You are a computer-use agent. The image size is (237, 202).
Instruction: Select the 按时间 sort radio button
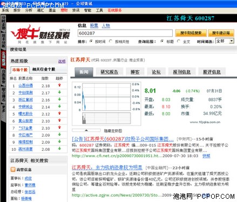(x=91, y=41)
